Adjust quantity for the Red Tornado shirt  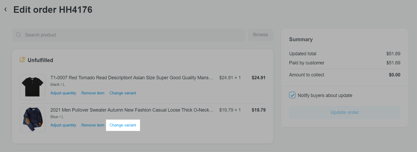[x=63, y=93]
